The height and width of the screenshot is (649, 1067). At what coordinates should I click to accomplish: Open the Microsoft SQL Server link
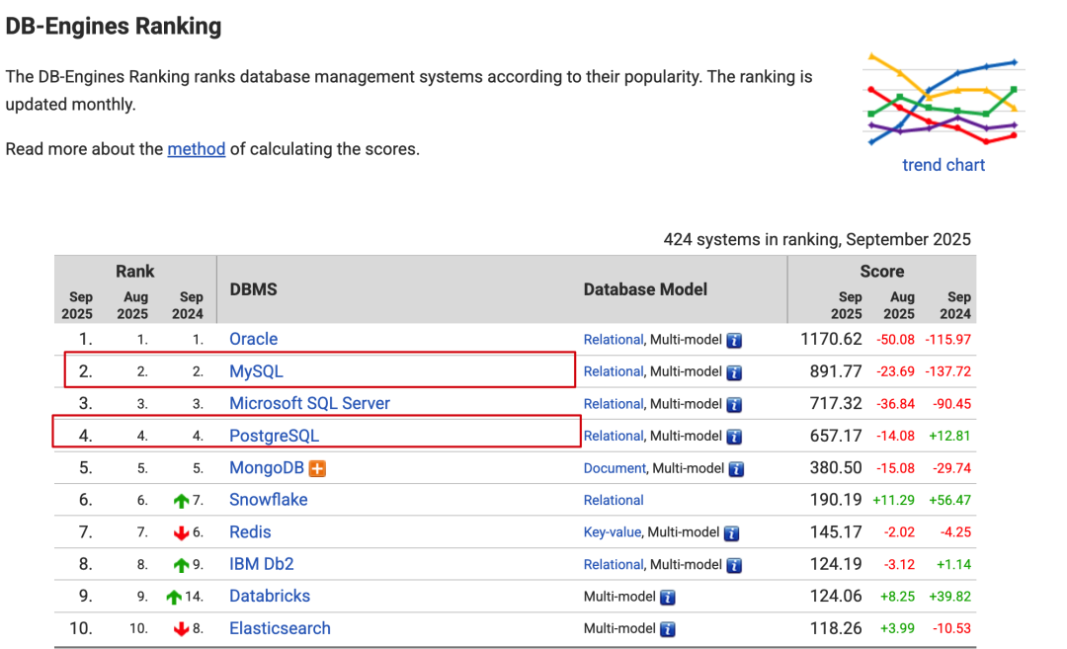tap(309, 403)
